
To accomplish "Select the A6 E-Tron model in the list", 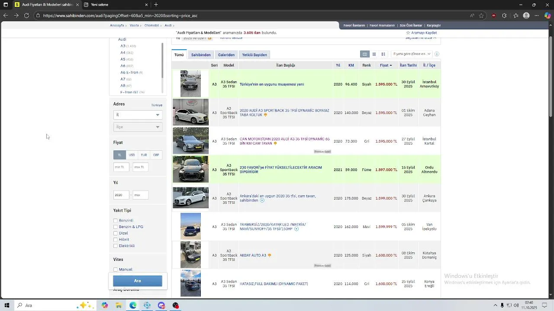I will tap(129, 73).
